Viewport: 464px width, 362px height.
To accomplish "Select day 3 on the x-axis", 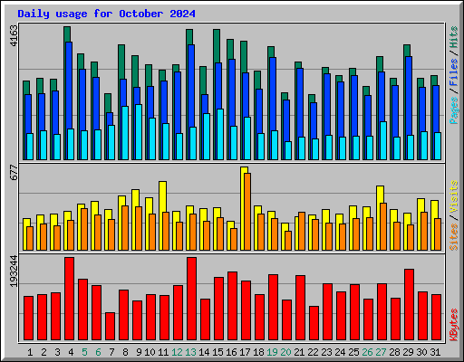I will pyautogui.click(x=57, y=352).
